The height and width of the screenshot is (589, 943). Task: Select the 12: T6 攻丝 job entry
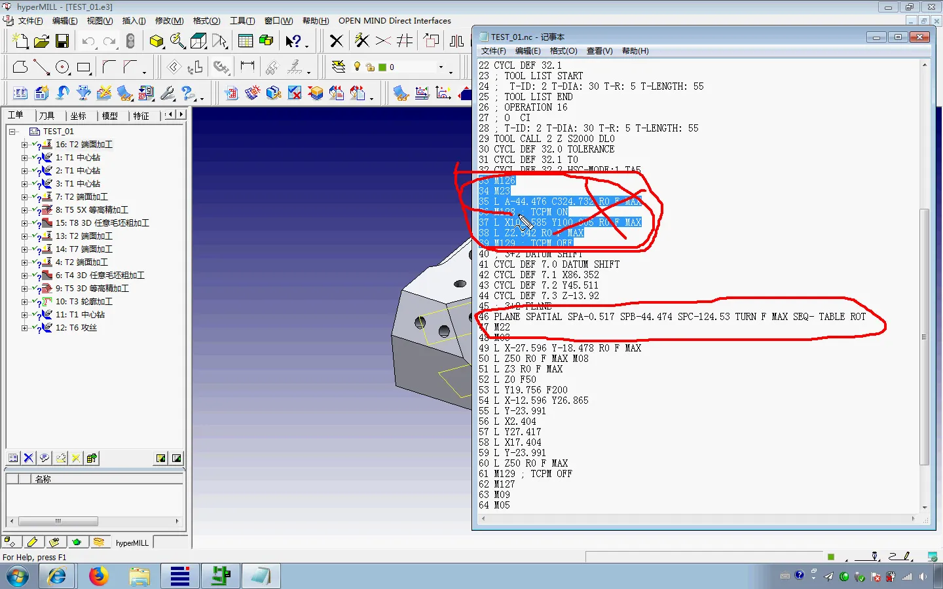point(76,328)
